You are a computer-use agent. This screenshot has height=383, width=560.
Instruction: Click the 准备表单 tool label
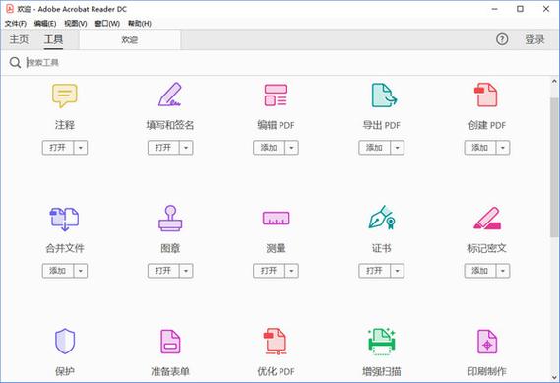coord(170,372)
